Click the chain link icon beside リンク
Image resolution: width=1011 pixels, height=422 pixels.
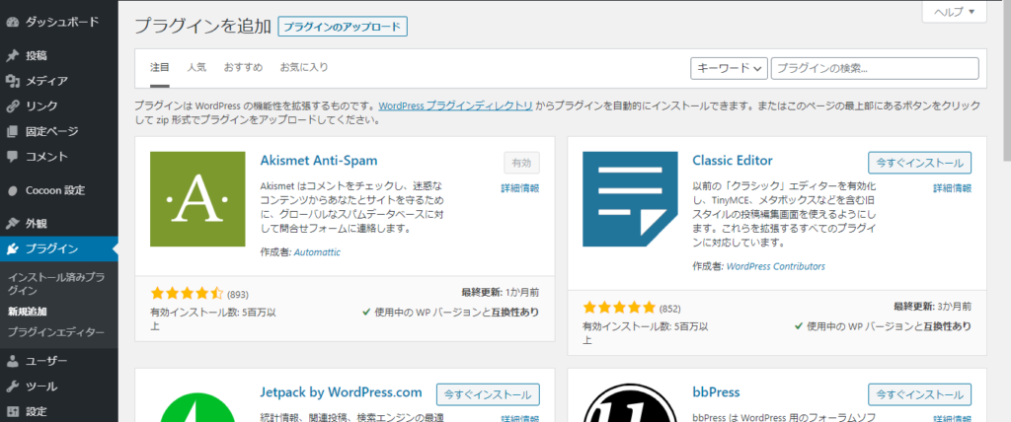(x=12, y=106)
